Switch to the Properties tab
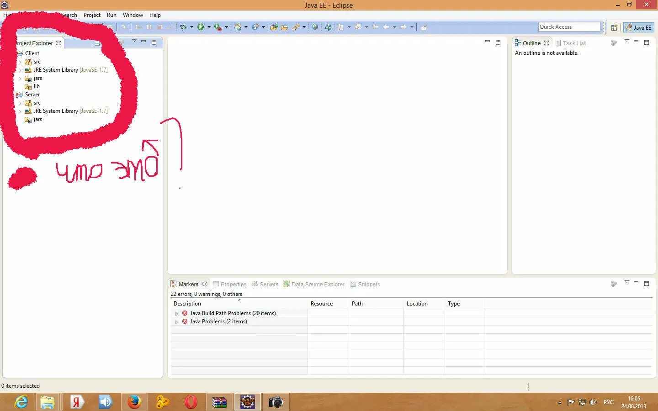 point(230,284)
